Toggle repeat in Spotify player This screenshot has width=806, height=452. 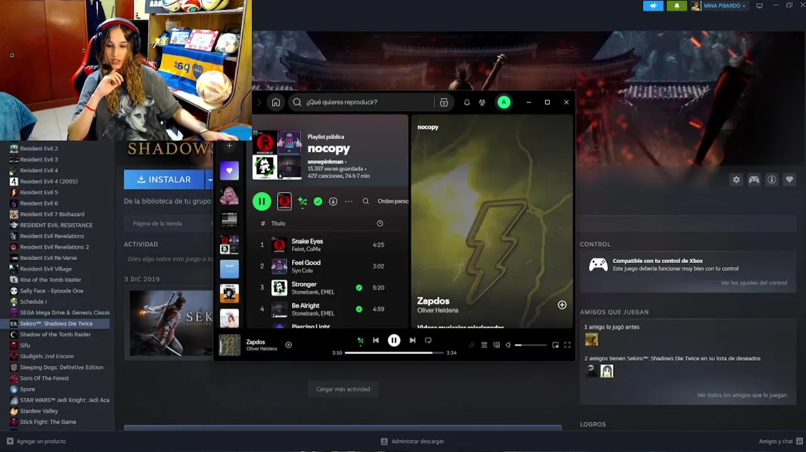[x=428, y=340]
